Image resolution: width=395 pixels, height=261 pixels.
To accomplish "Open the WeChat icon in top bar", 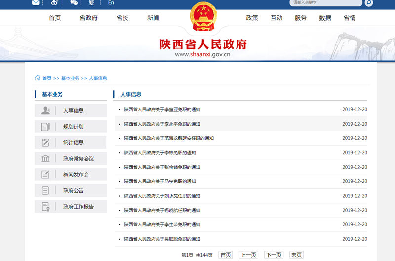I will pyautogui.click(x=74, y=3).
